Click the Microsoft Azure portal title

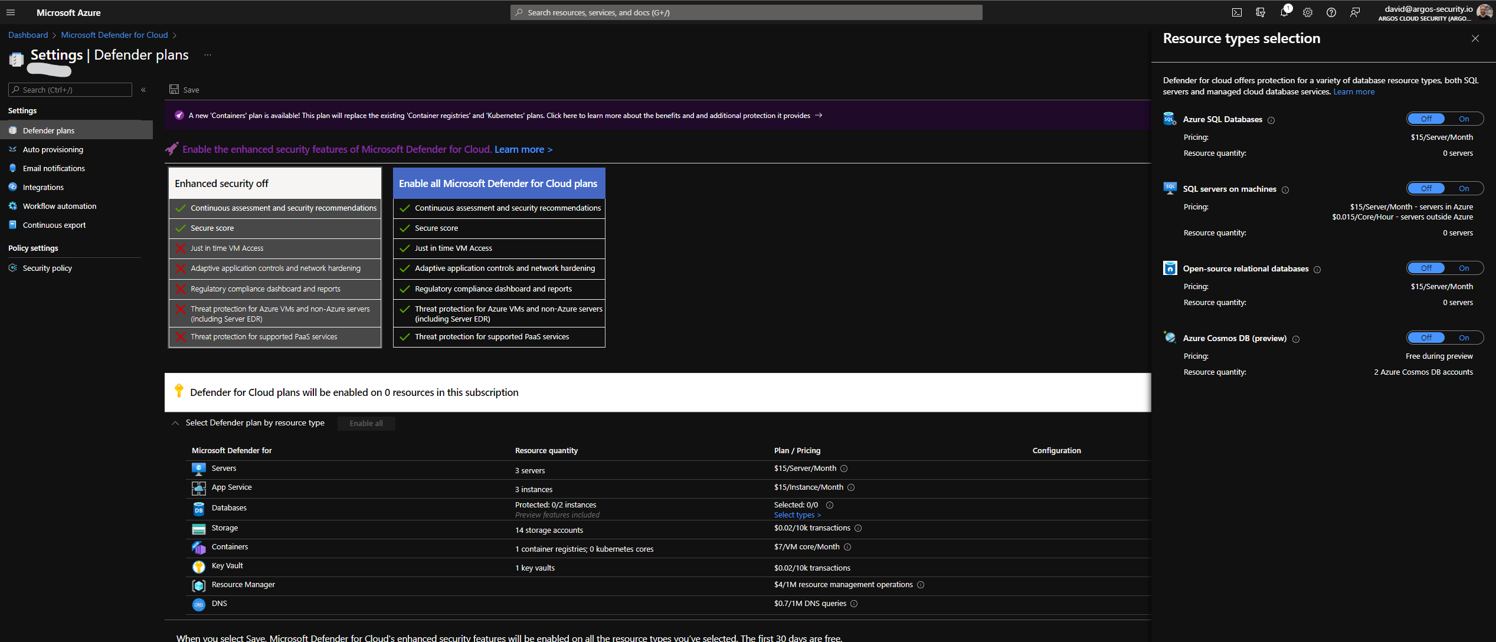click(68, 12)
